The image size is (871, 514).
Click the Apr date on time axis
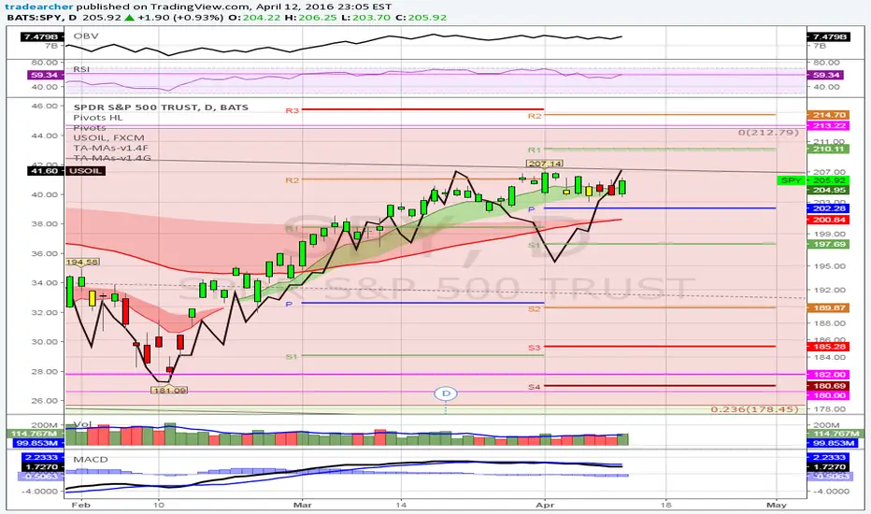tap(546, 505)
